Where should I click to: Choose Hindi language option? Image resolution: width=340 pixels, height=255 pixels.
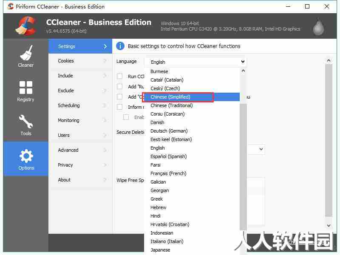192,216
